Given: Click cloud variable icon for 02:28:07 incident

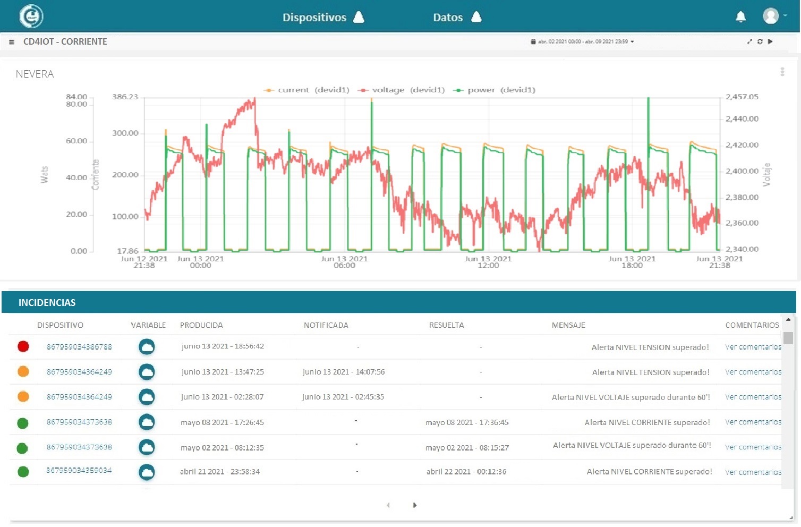Looking at the screenshot, I should pyautogui.click(x=147, y=397).
